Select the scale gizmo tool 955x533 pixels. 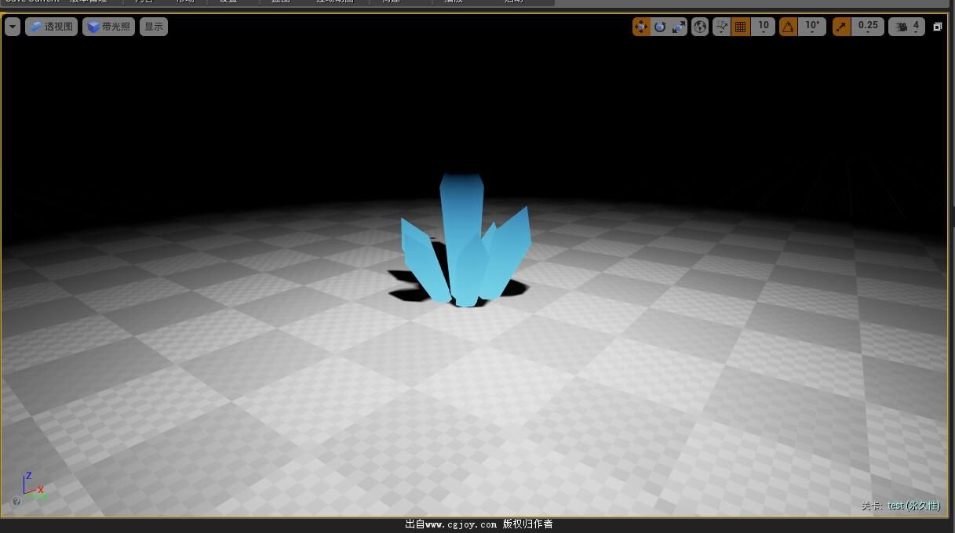pos(679,27)
